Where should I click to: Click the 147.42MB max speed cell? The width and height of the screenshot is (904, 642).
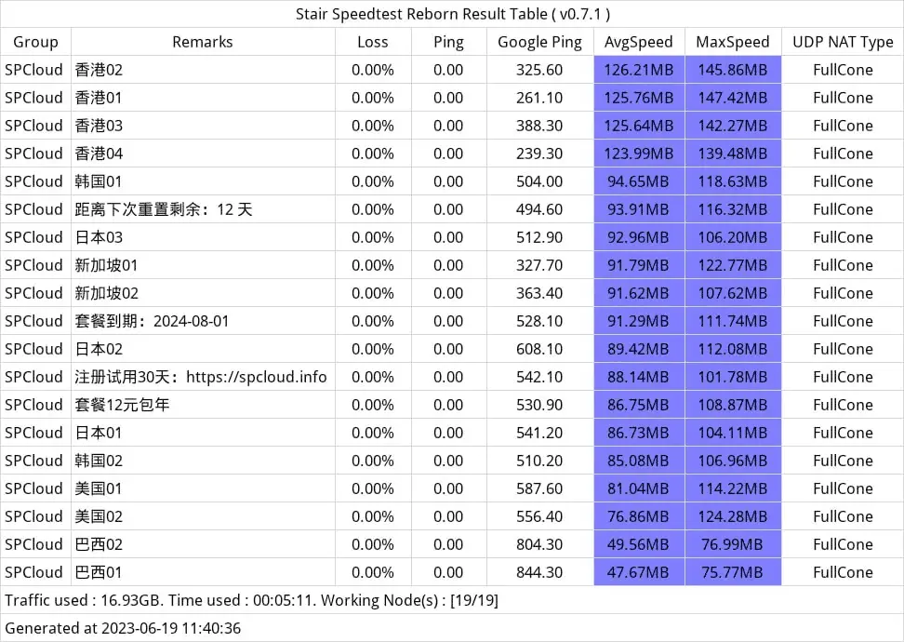tap(733, 98)
